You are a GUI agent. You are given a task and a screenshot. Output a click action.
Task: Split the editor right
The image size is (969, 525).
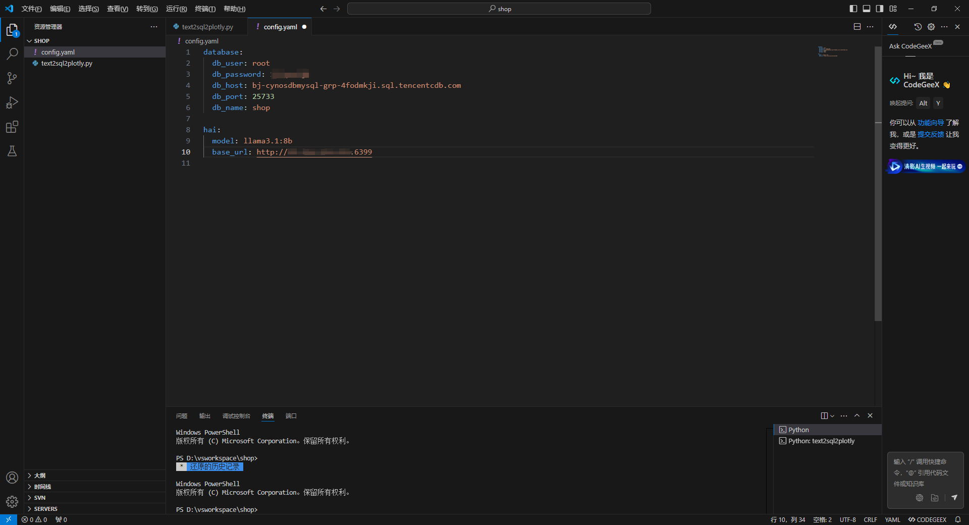[x=857, y=27]
